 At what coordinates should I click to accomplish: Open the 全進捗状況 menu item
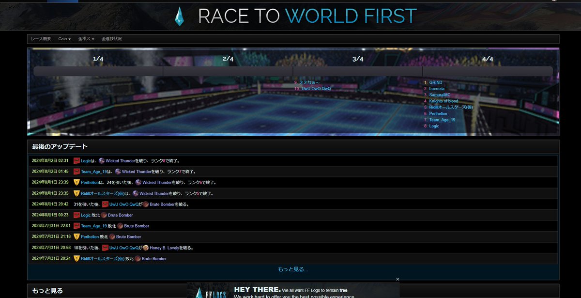pyautogui.click(x=112, y=39)
